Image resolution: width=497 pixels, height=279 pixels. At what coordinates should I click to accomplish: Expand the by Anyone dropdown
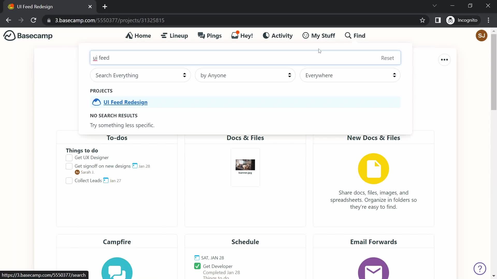pyautogui.click(x=245, y=75)
